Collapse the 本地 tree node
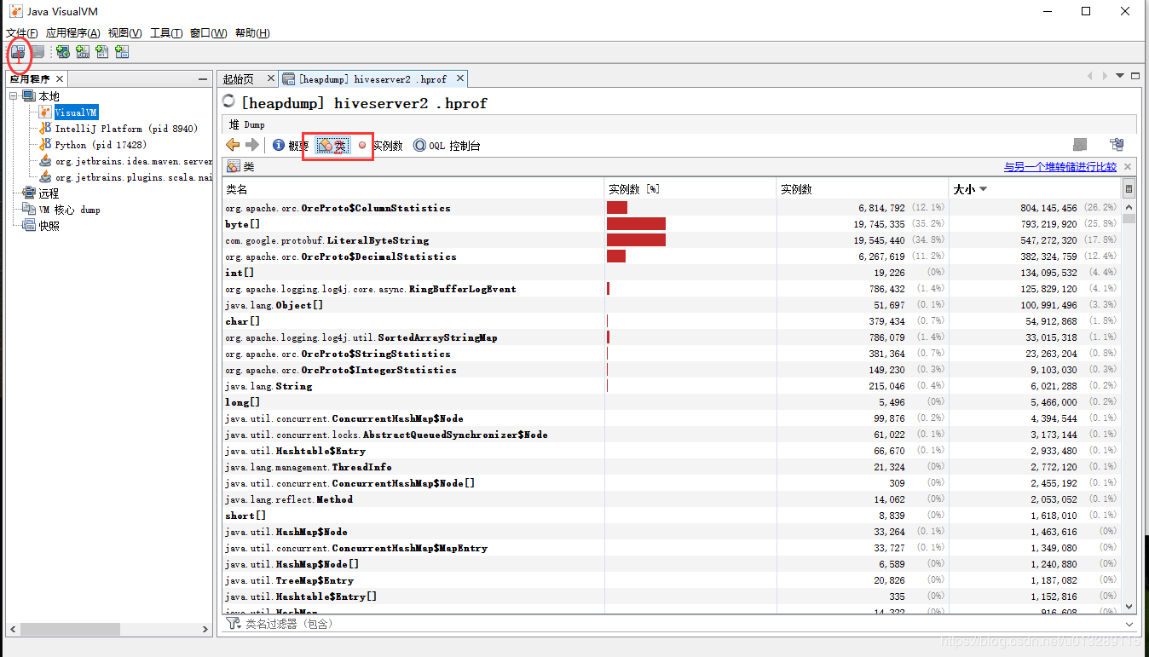The image size is (1149, 657). click(14, 96)
